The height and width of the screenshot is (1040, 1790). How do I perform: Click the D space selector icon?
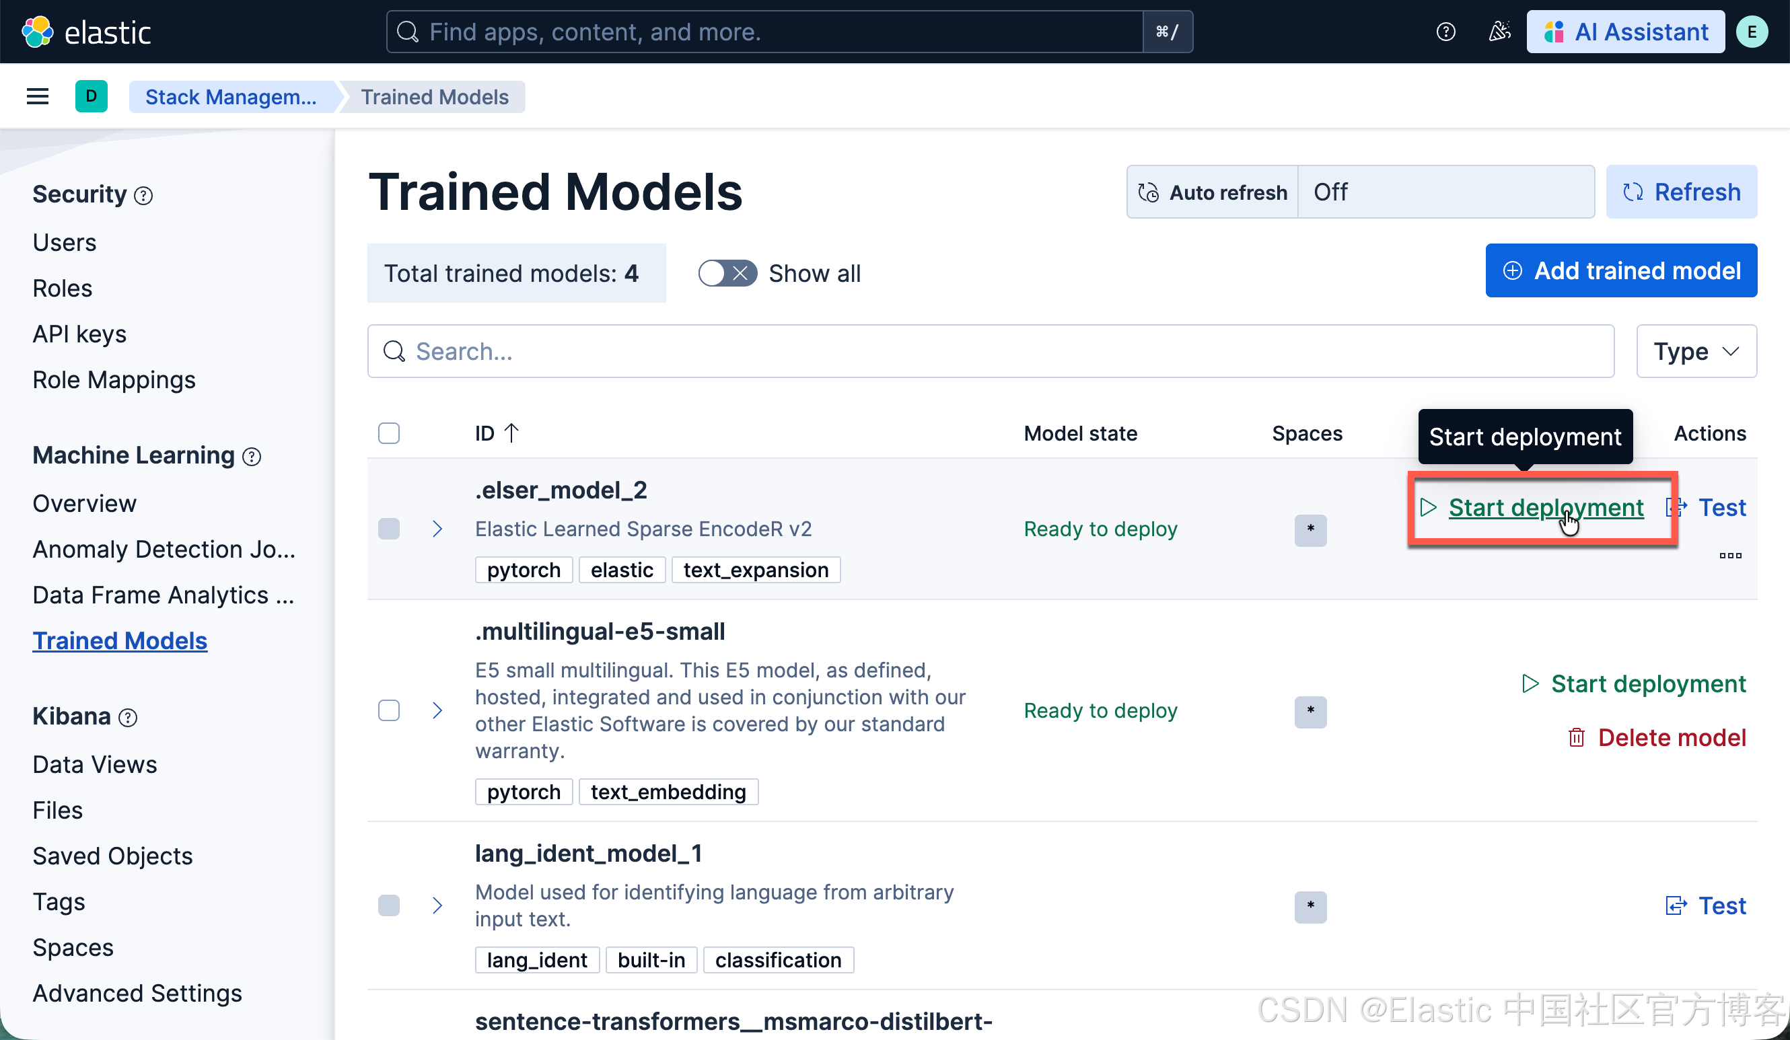click(x=91, y=97)
